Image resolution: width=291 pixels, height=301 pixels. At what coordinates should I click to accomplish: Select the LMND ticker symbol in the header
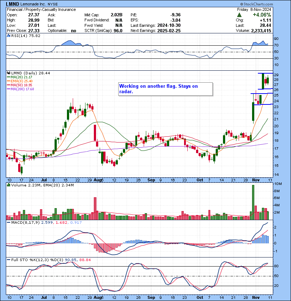[x=12, y=4]
